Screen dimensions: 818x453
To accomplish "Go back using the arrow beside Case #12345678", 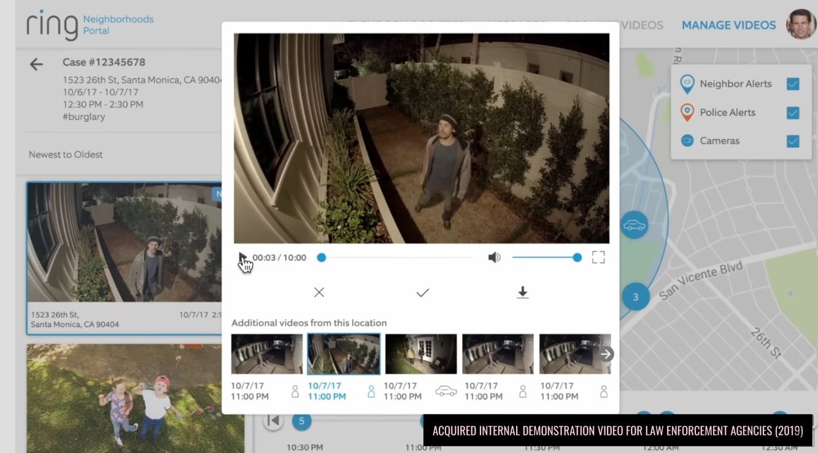I will pyautogui.click(x=36, y=64).
